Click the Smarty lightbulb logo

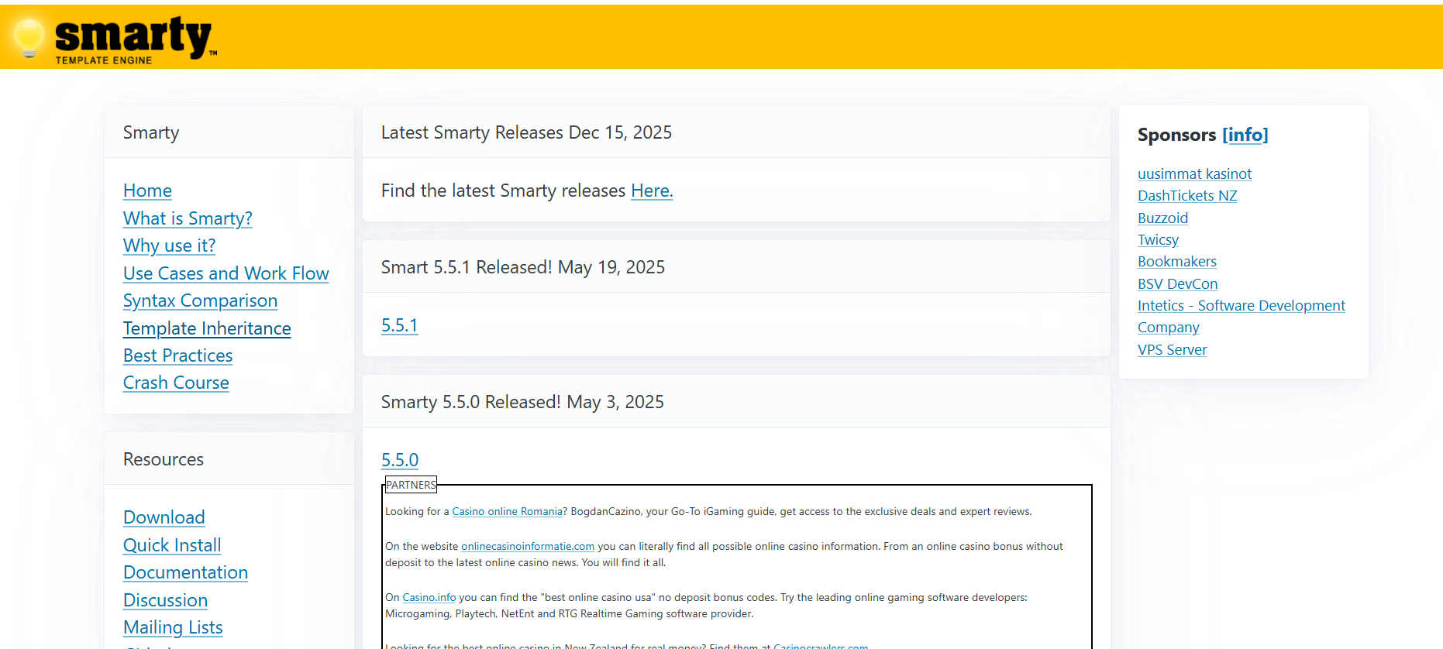[x=29, y=38]
